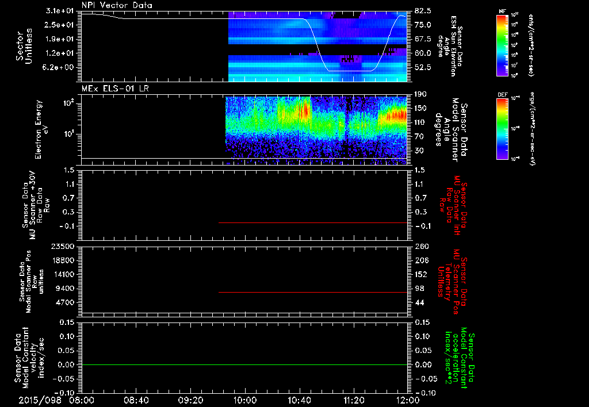Screen dimensions: 589x407
Task: Click the green zero line in velocity plot
Action: point(244,365)
